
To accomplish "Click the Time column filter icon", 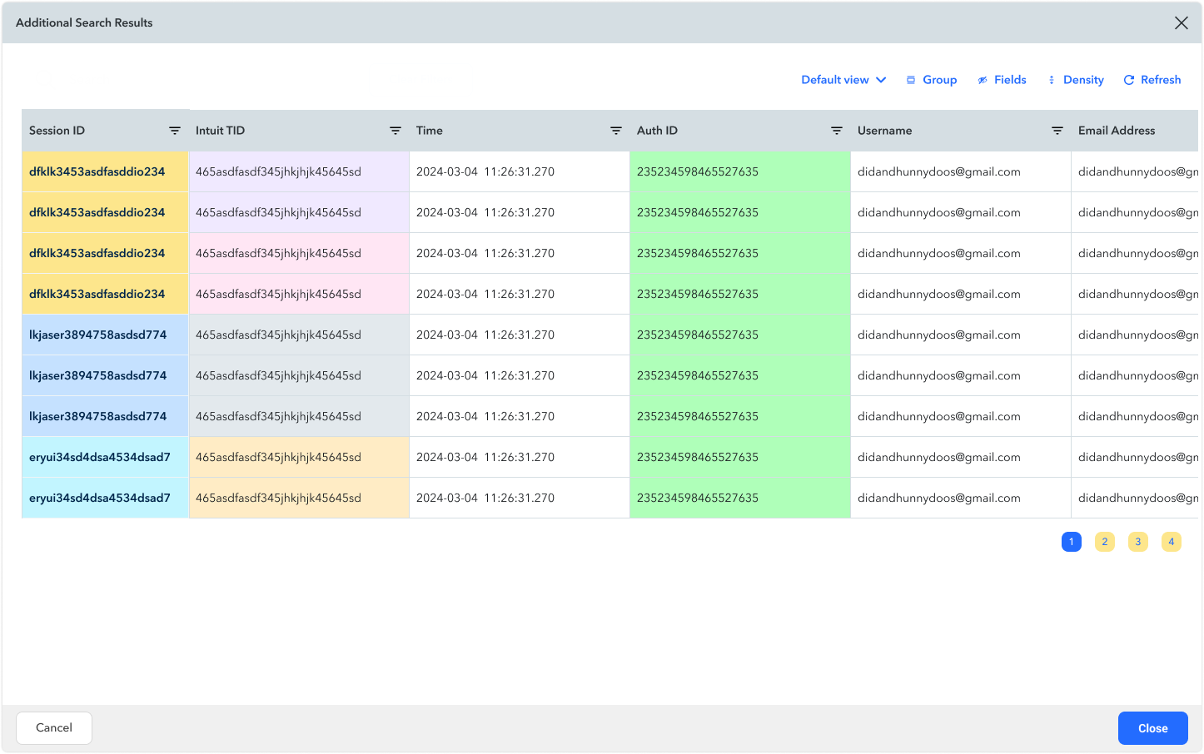I will click(616, 131).
